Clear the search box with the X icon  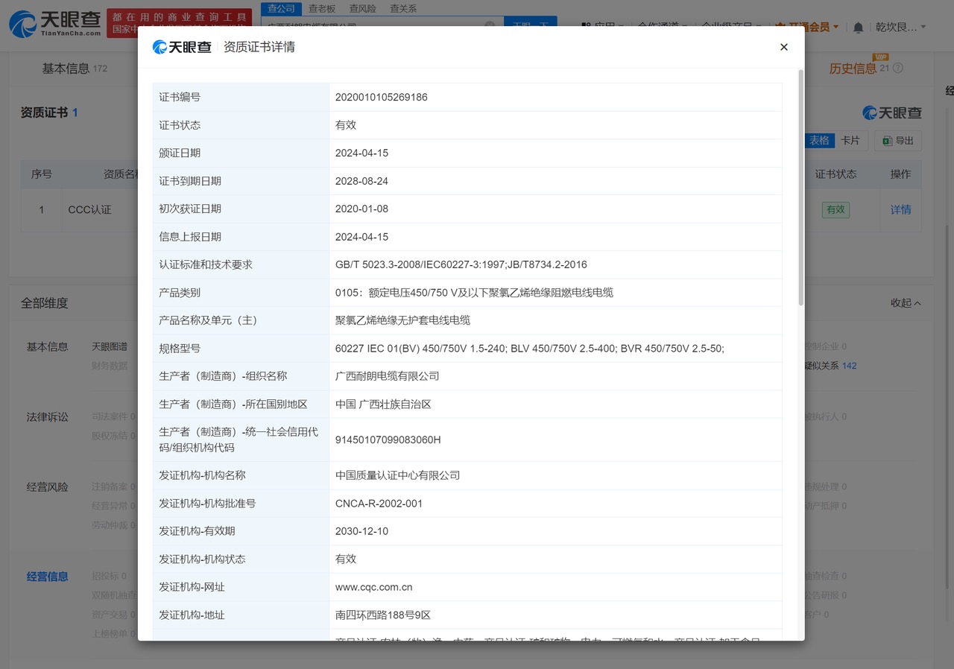[490, 25]
